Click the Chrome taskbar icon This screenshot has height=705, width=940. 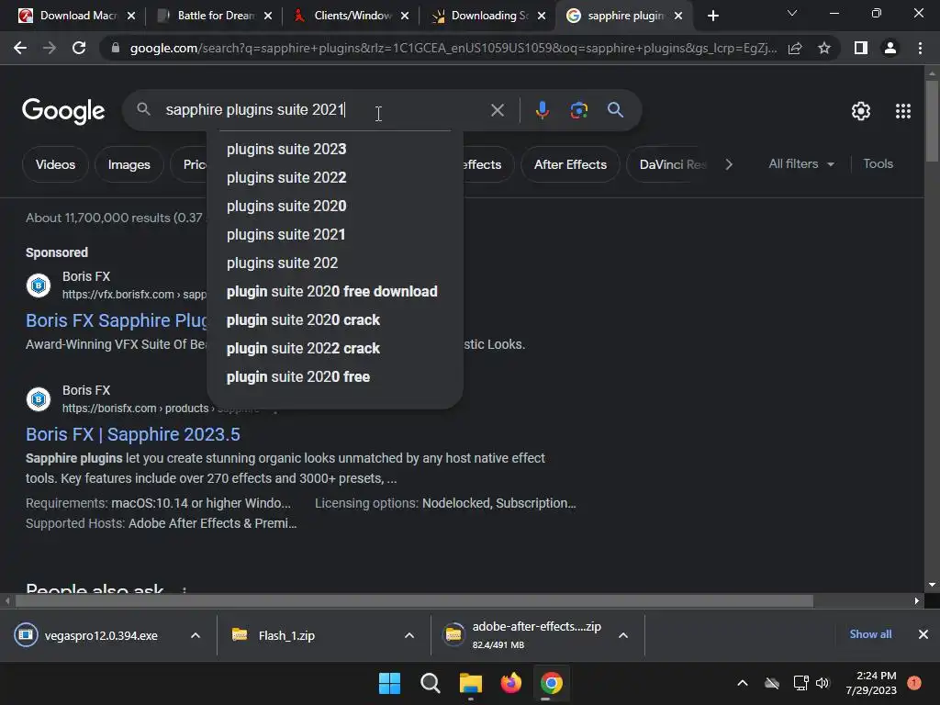click(x=551, y=683)
